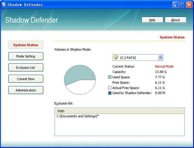Image resolution: width=194 pixels, height=148 pixels.
Task: Open the Administration section
Action: pos(26,90)
